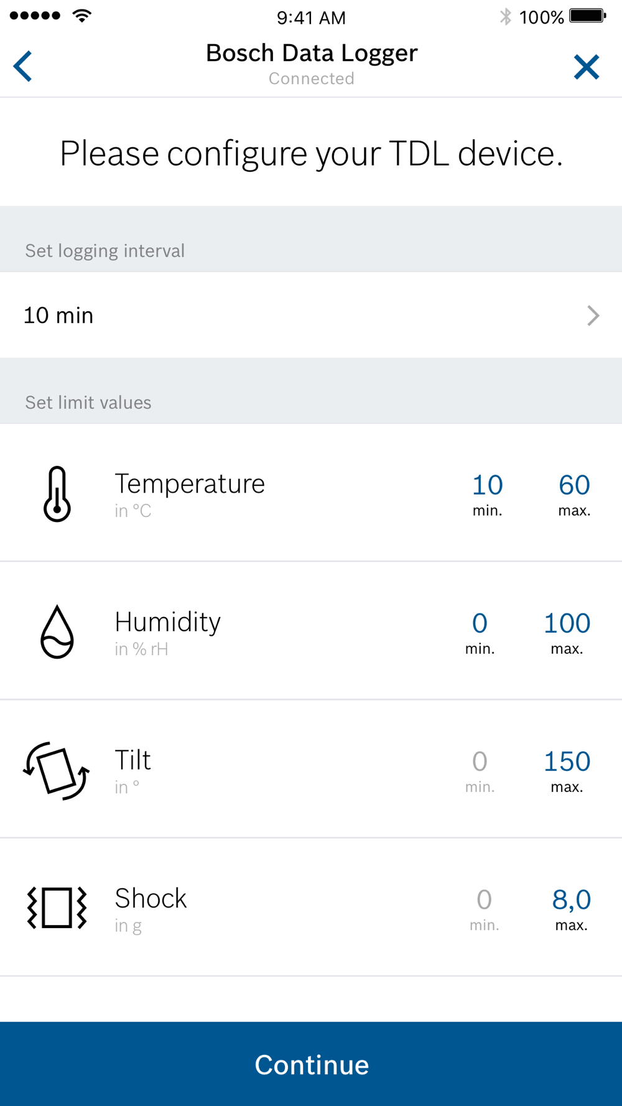Tap the back arrow icon
The height and width of the screenshot is (1106, 622).
pyautogui.click(x=23, y=67)
